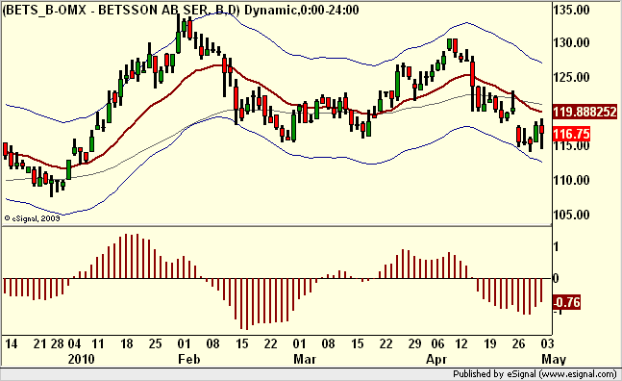Select the 116.75 last price label
The image size is (622, 381).
572,134
